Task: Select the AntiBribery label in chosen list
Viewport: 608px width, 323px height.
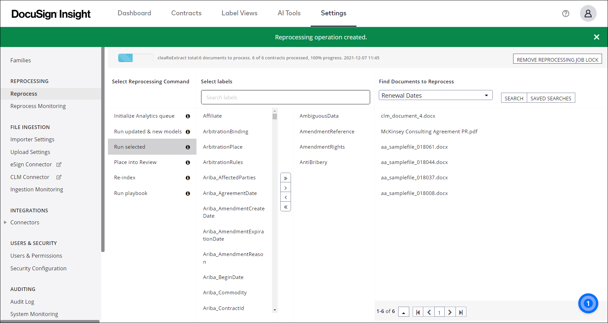Action: (313, 162)
